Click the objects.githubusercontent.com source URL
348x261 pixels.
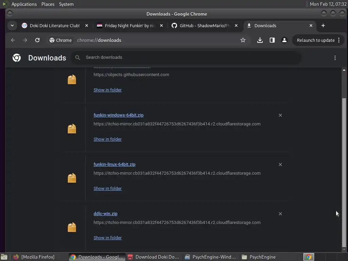[x=131, y=74]
